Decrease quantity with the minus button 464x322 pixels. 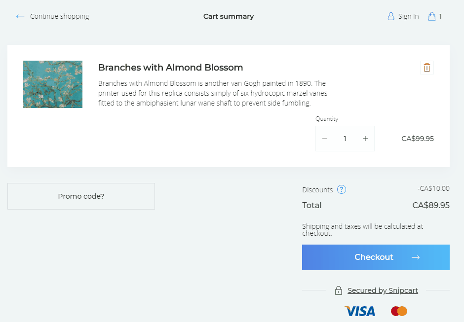(x=325, y=139)
